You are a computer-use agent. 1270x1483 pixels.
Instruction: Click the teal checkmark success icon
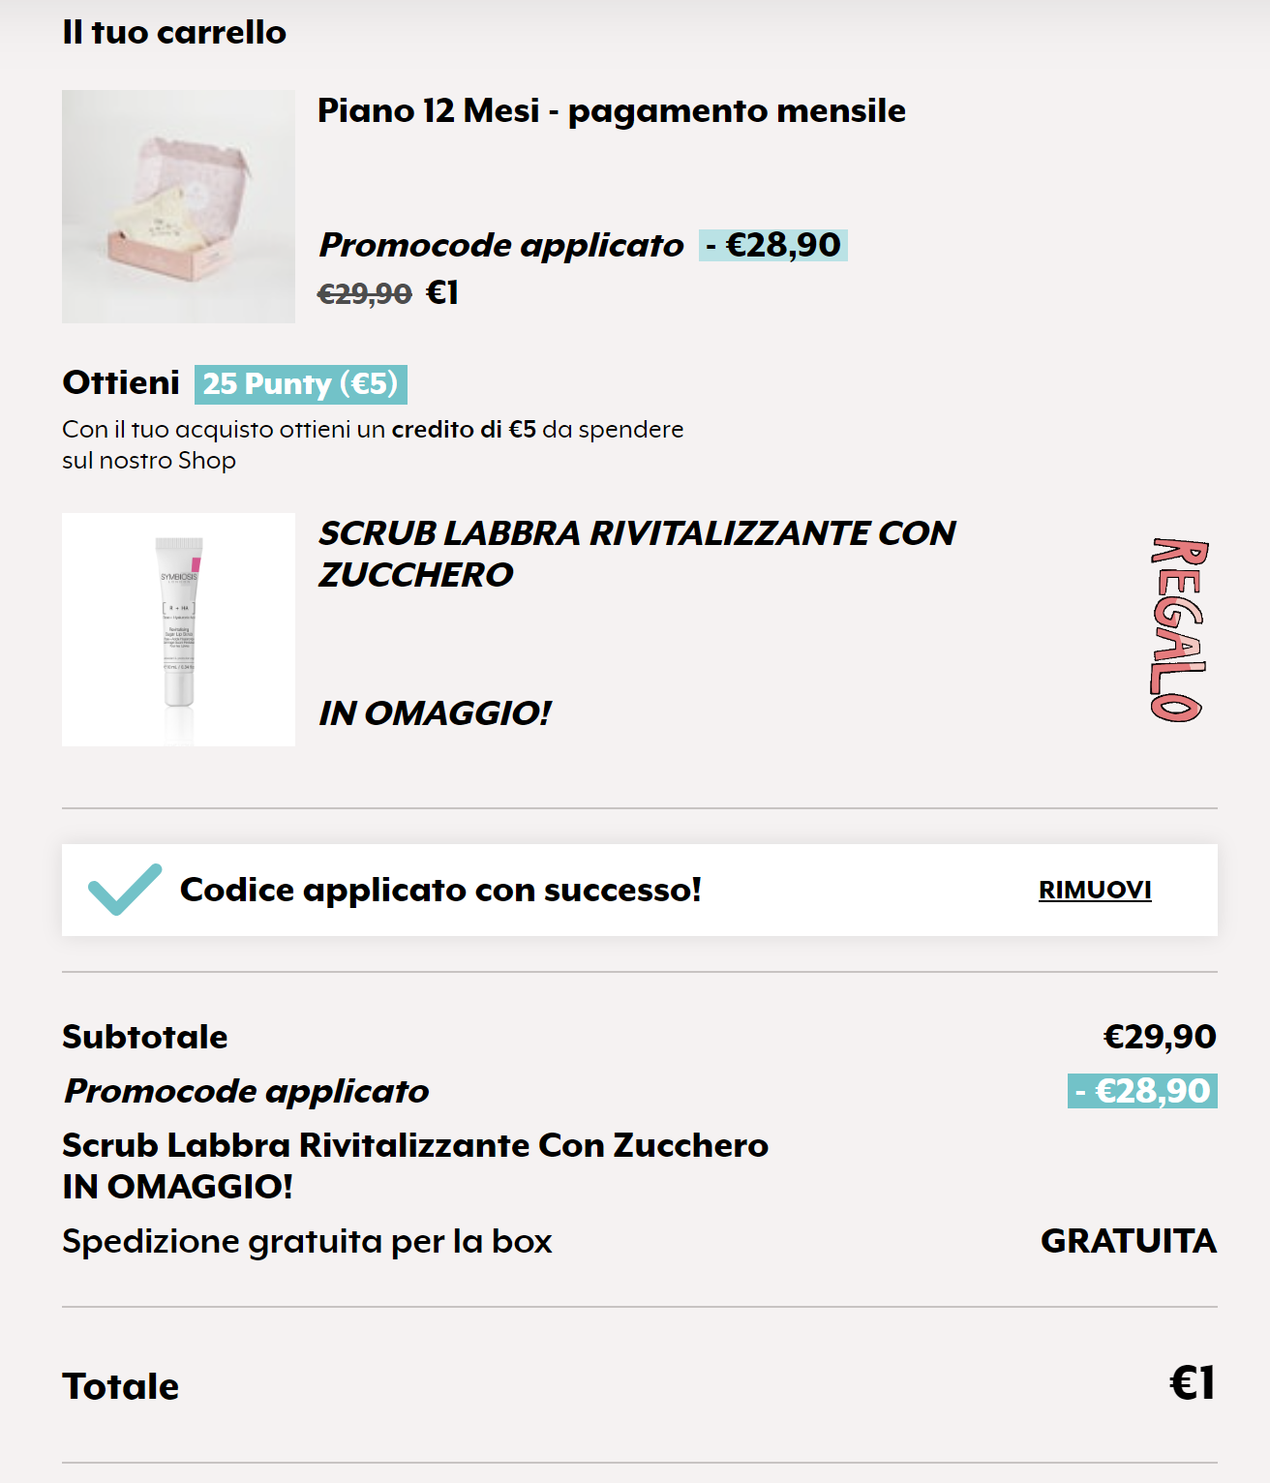click(x=124, y=889)
